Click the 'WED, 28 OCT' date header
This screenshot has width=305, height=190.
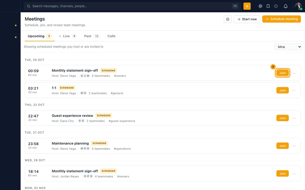pos(35,160)
